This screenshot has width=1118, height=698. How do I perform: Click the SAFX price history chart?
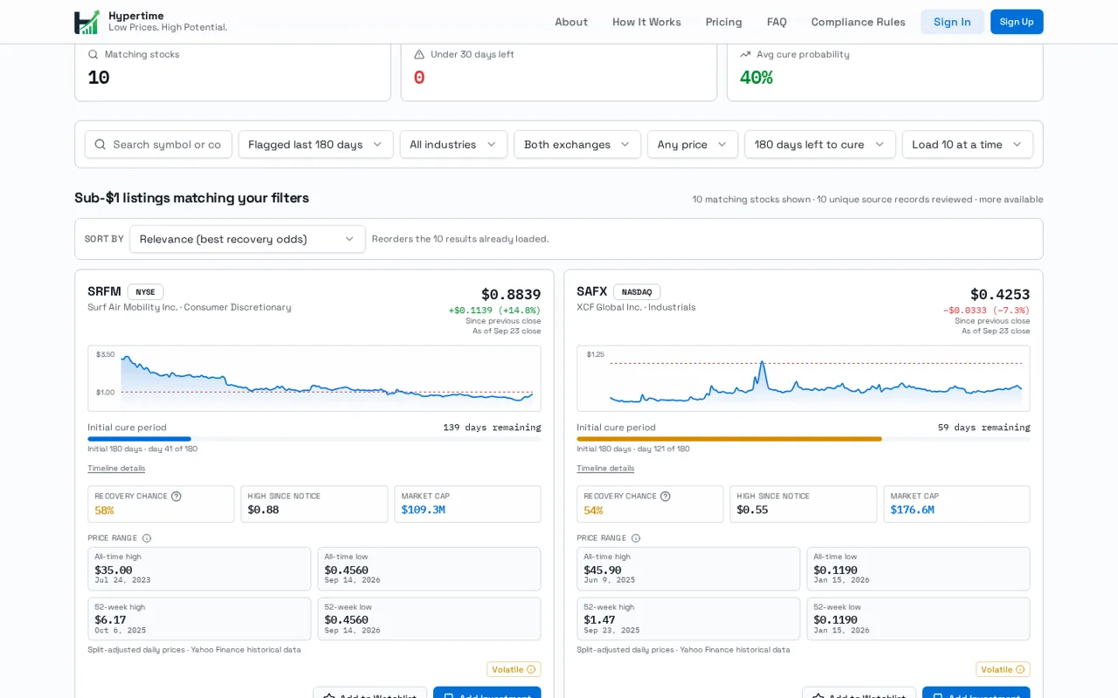coord(804,379)
